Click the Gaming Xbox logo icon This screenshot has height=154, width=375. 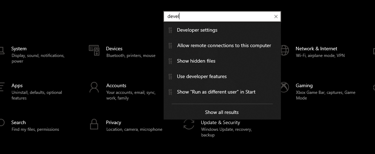point(284,88)
